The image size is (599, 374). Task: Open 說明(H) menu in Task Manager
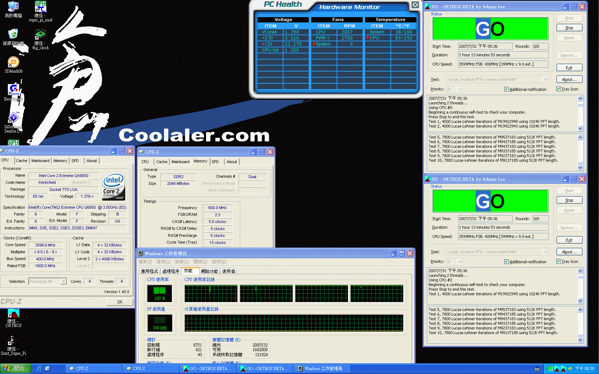219,262
